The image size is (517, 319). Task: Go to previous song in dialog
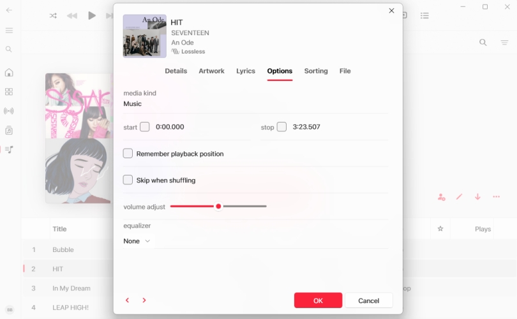click(x=127, y=300)
